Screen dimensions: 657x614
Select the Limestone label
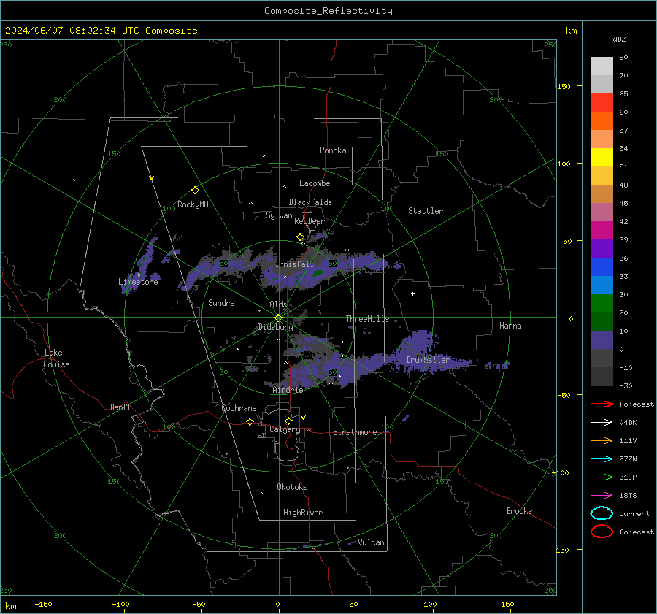[138, 282]
